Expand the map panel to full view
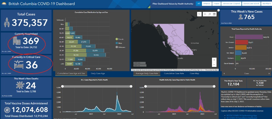Screen dimensions: 272x119 (218, 10)
